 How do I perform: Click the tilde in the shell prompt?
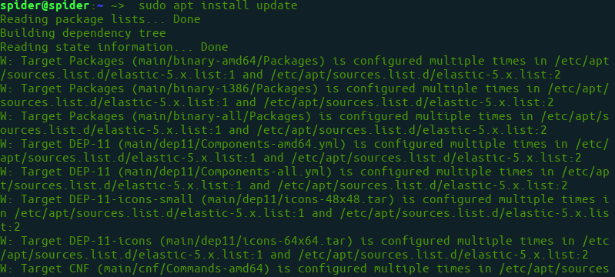(99, 6)
